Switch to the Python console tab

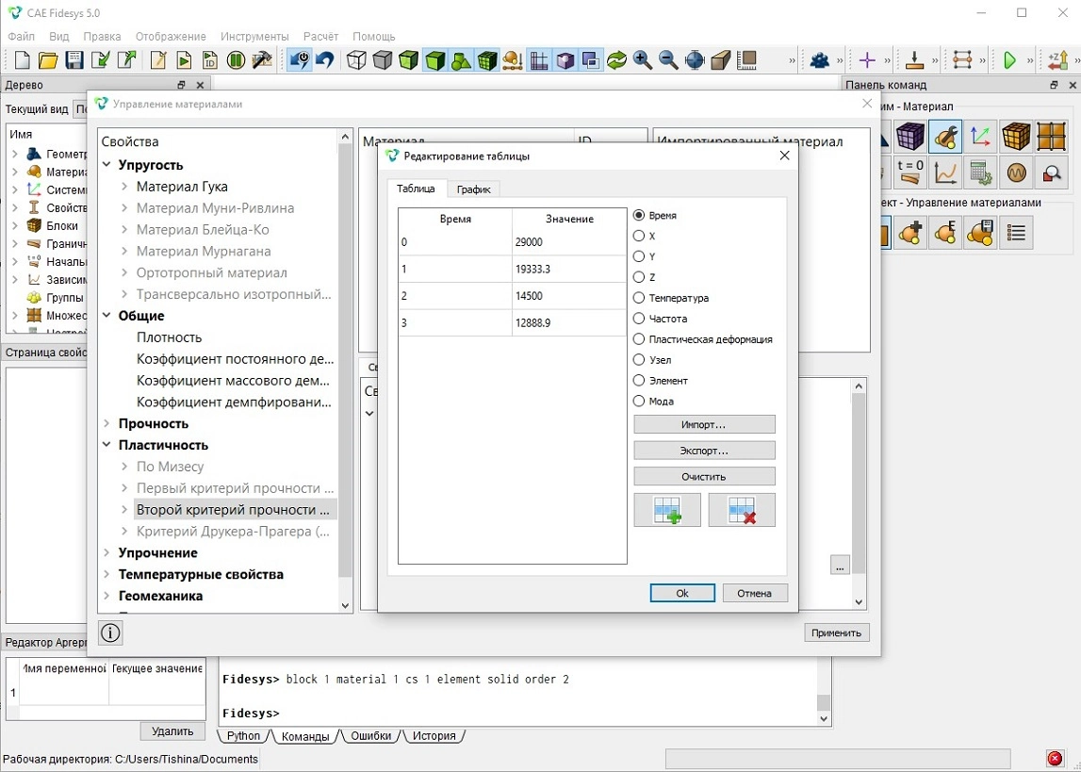(x=243, y=735)
